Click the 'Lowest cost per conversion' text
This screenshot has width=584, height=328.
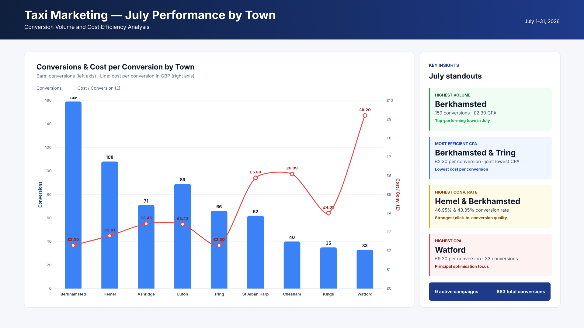[x=461, y=169]
